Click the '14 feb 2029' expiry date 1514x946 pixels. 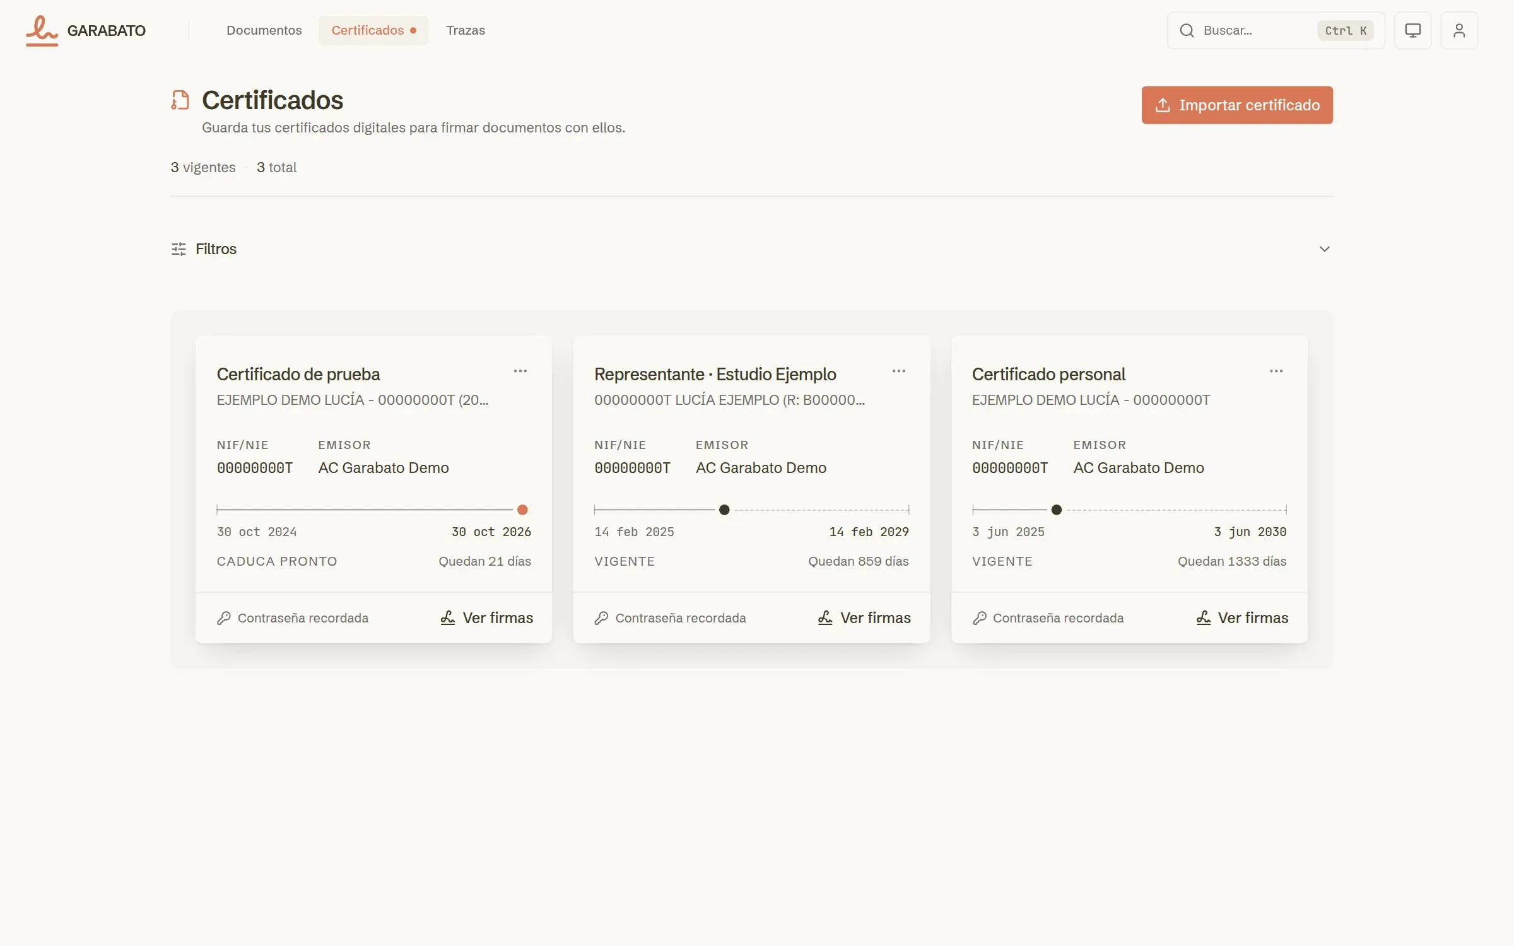[x=869, y=532]
